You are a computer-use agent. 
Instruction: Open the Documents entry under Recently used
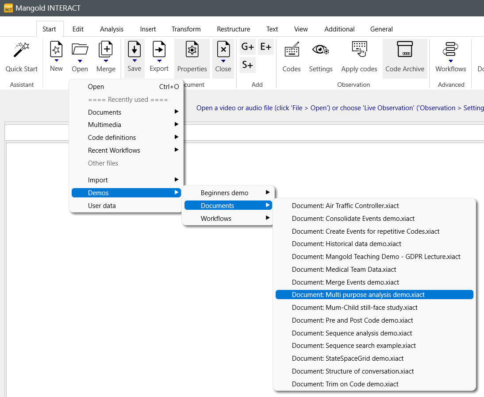point(126,112)
